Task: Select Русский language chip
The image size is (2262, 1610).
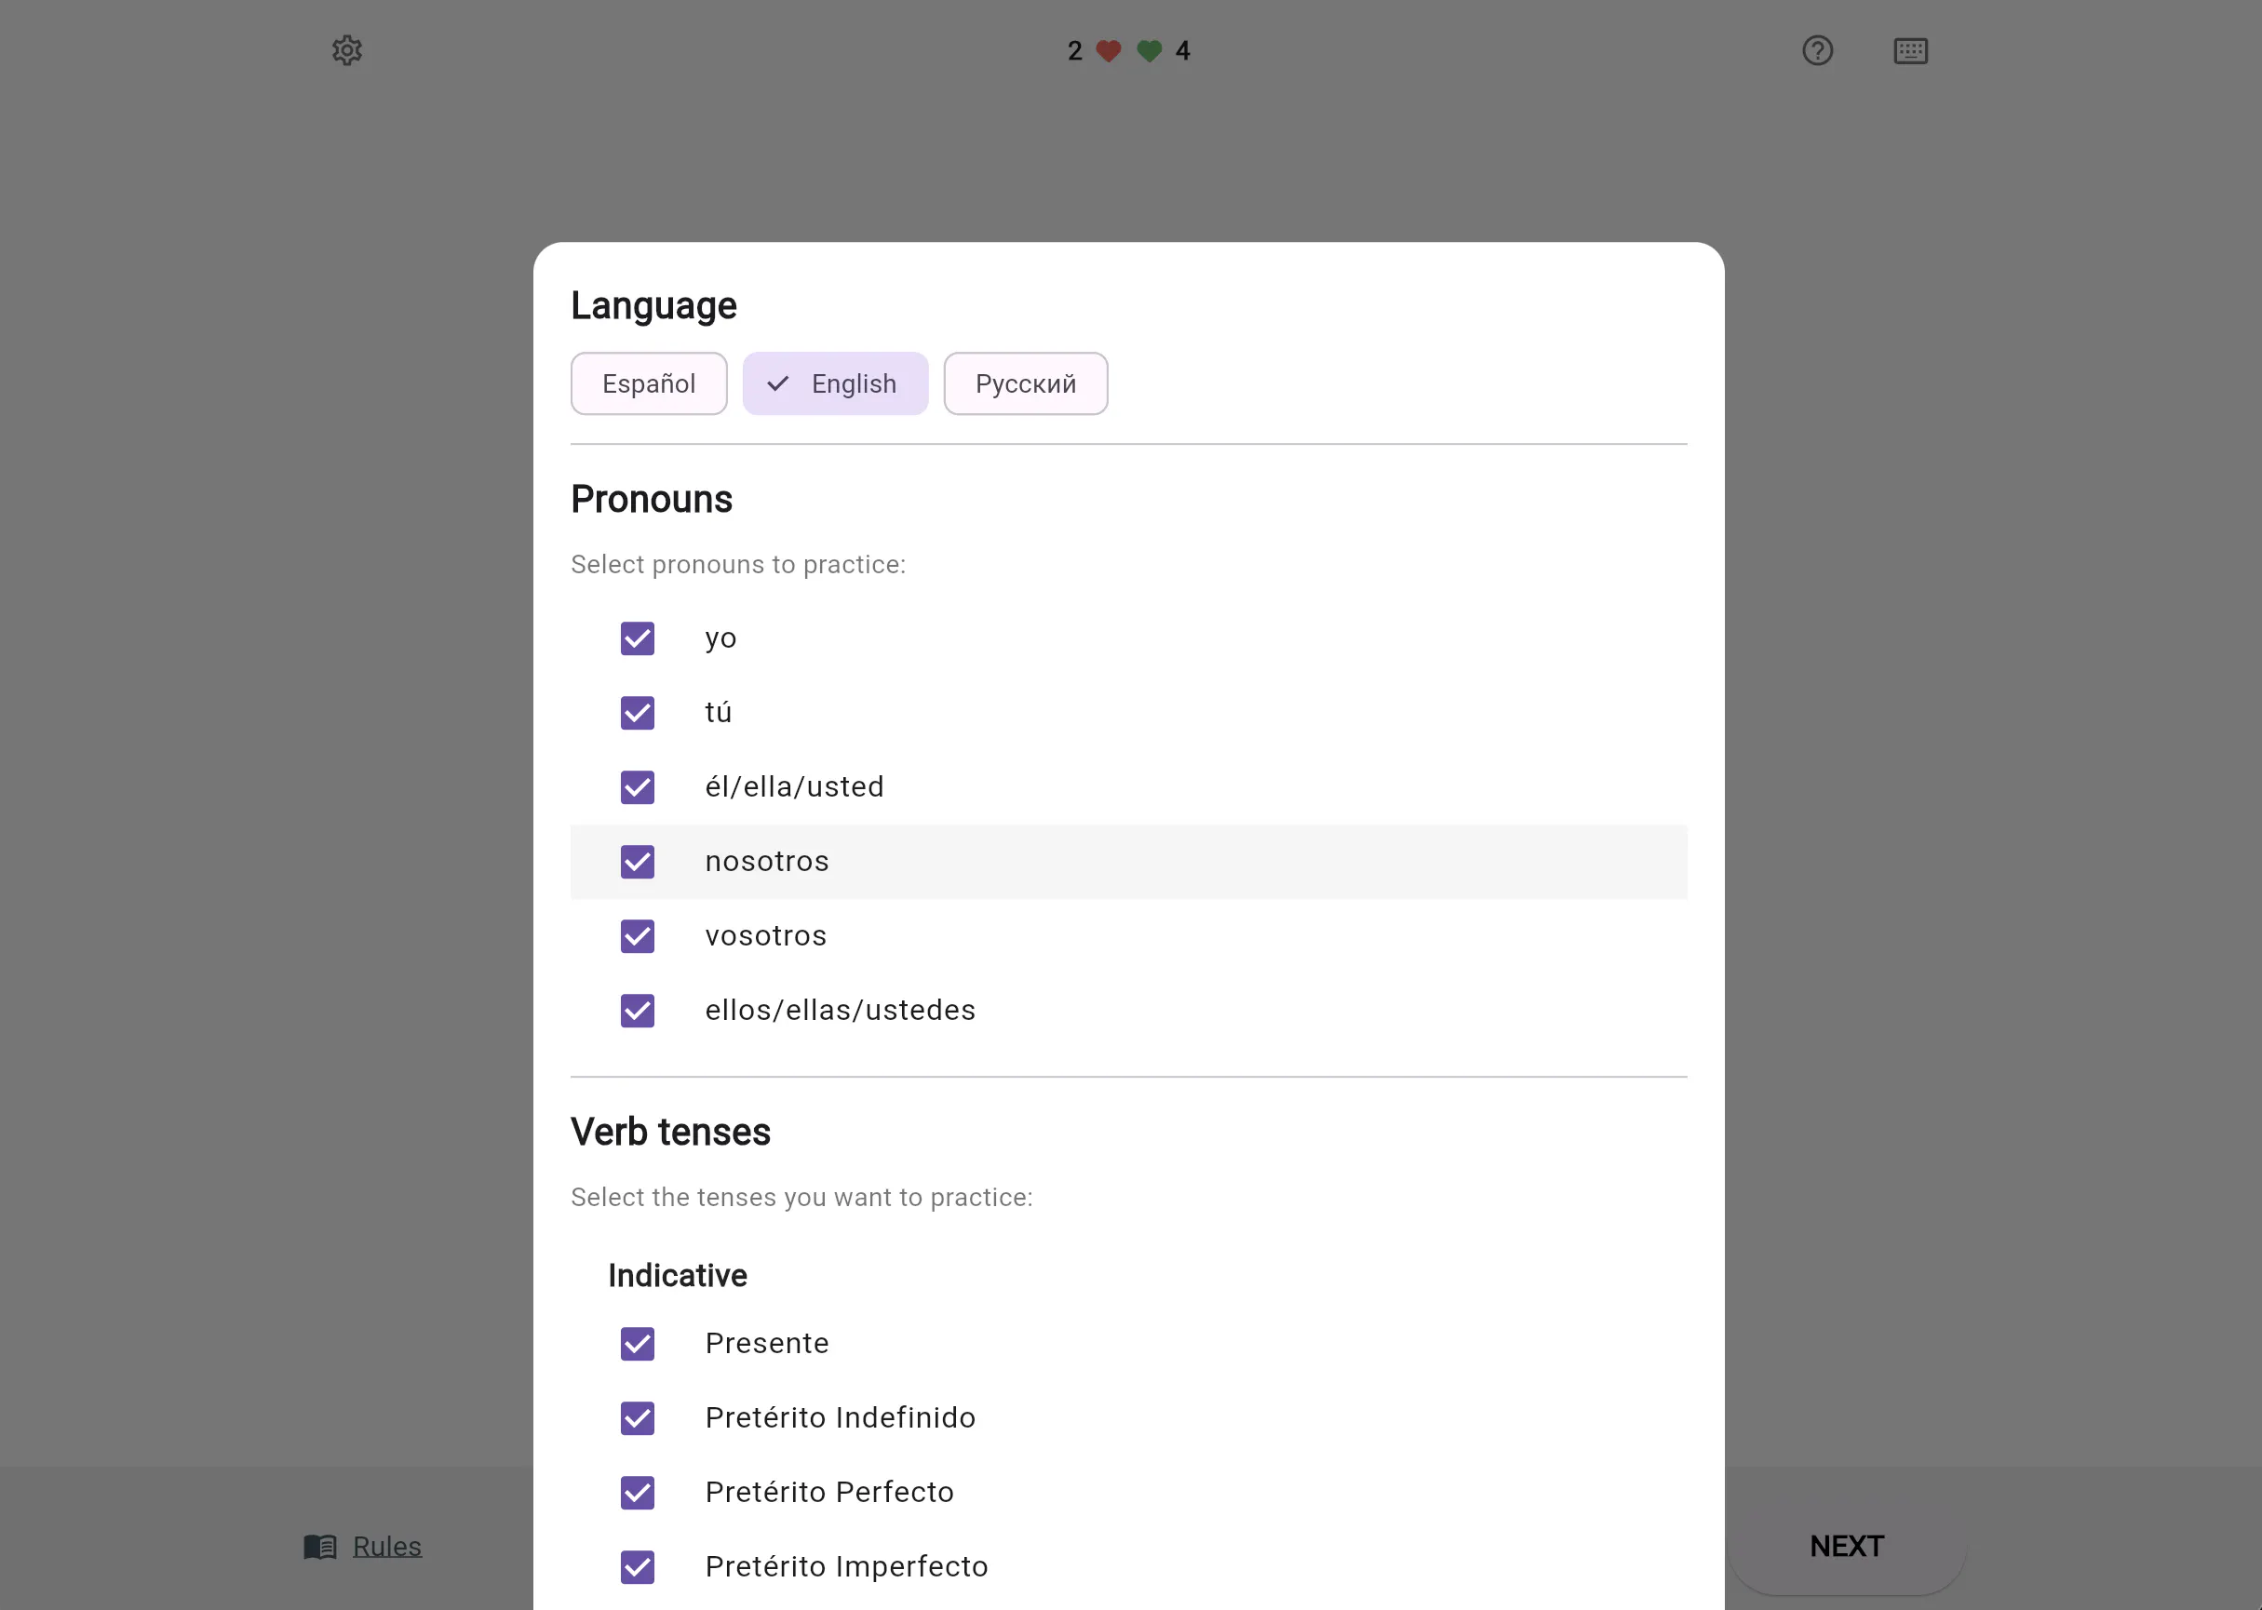Action: pos(1026,383)
